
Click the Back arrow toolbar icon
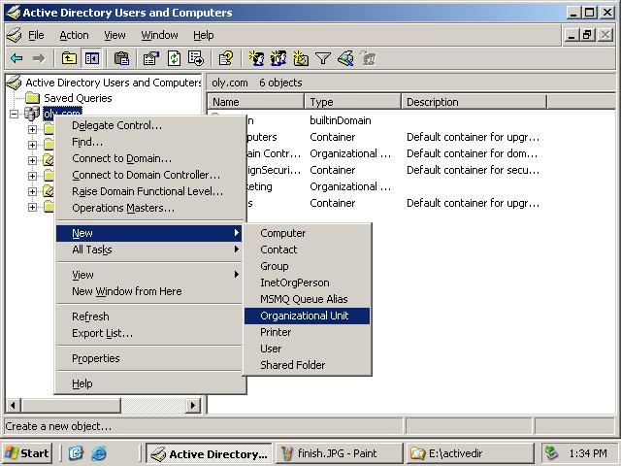tap(16, 58)
